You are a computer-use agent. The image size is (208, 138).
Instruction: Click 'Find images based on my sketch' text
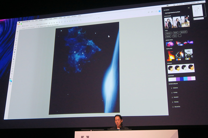tap(172, 12)
